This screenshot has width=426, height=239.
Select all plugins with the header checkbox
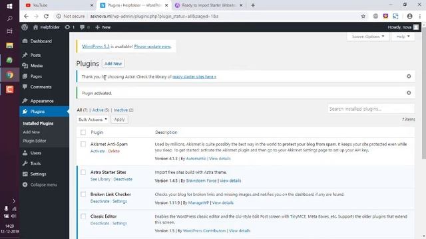83,132
